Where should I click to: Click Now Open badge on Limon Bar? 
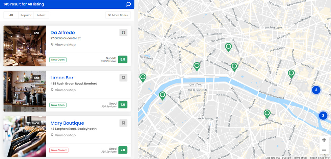58,105
